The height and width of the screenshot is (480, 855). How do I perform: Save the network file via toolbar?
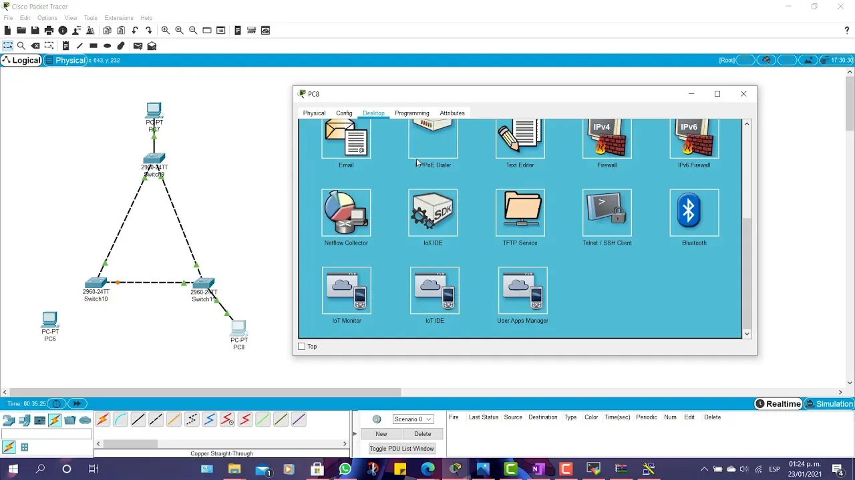[x=35, y=30]
